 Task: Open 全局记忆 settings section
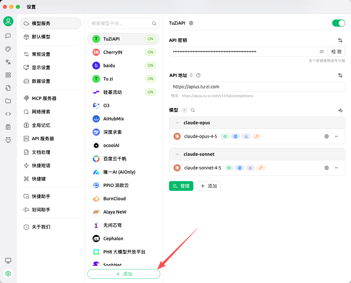pos(51,125)
